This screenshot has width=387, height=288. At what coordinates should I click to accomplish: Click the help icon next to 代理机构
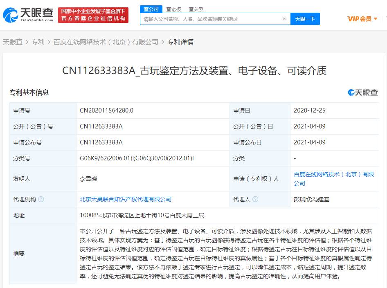(41, 199)
